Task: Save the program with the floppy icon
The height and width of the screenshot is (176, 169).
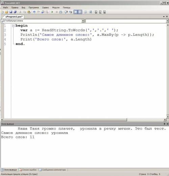Action: click(x=11, y=12)
